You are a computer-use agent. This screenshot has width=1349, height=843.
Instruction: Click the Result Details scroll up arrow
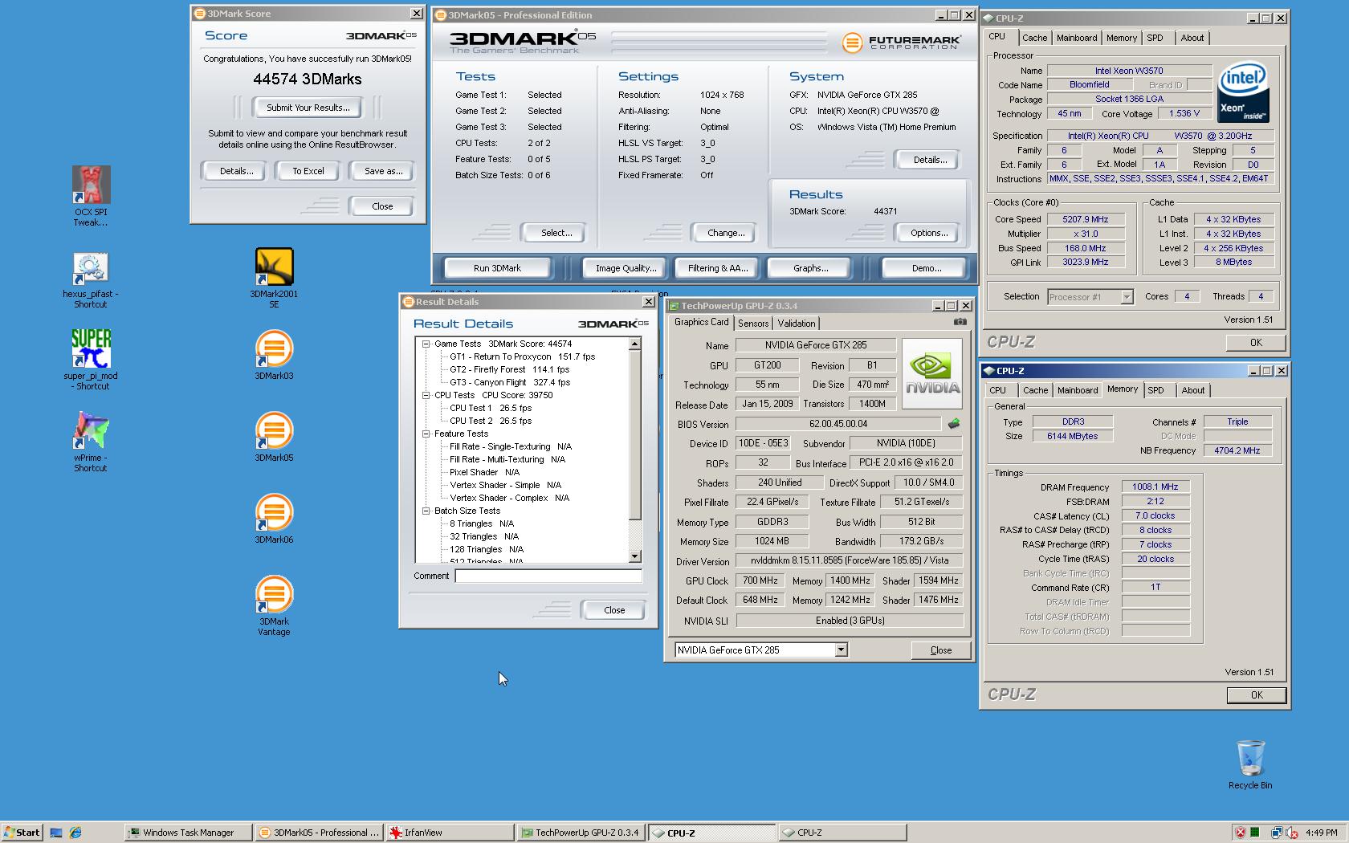[x=635, y=344]
